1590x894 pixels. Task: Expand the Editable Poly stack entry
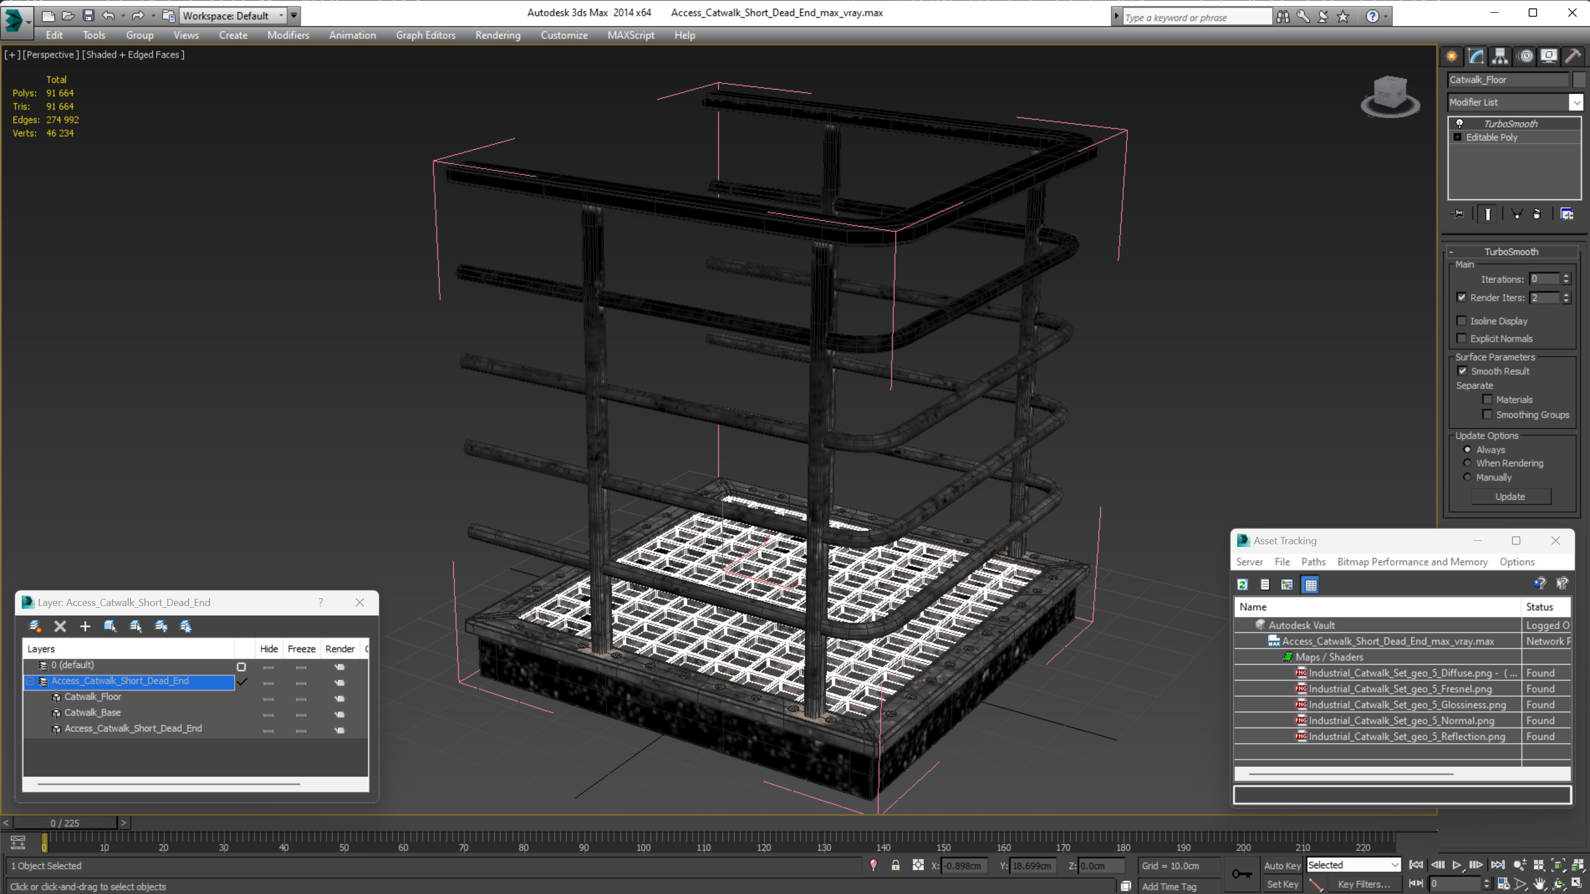(x=1458, y=137)
